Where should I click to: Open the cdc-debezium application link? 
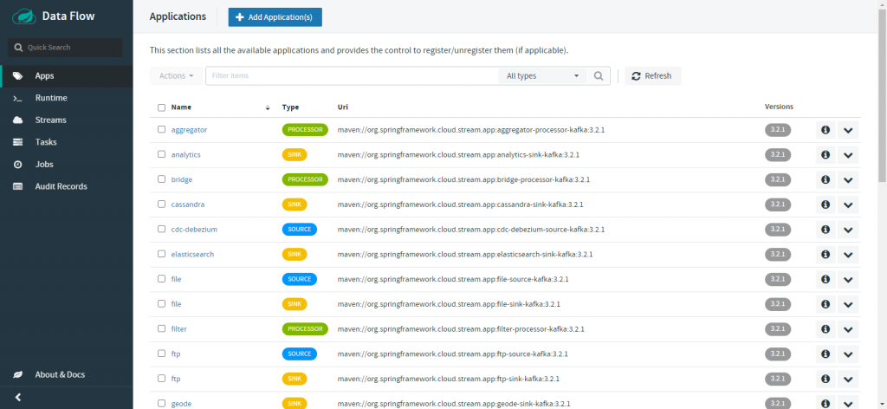click(194, 229)
